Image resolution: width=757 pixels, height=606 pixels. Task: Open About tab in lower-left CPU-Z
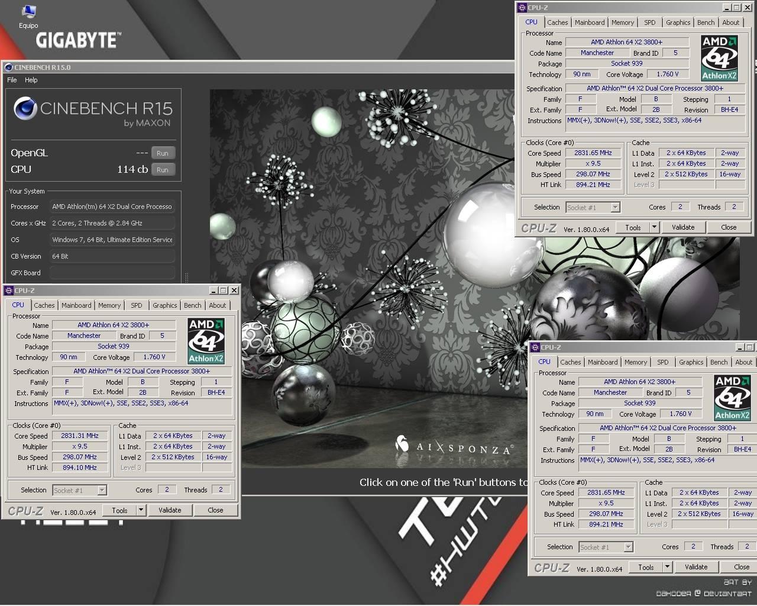coord(217,305)
